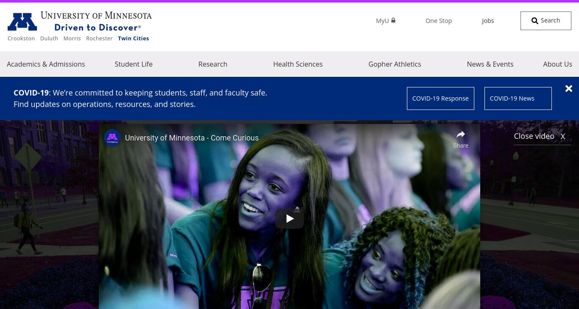Open MyU login link with lock icon
The image size is (579, 309).
(x=386, y=20)
